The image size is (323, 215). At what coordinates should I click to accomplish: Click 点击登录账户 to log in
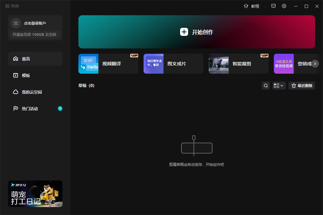coord(35,23)
